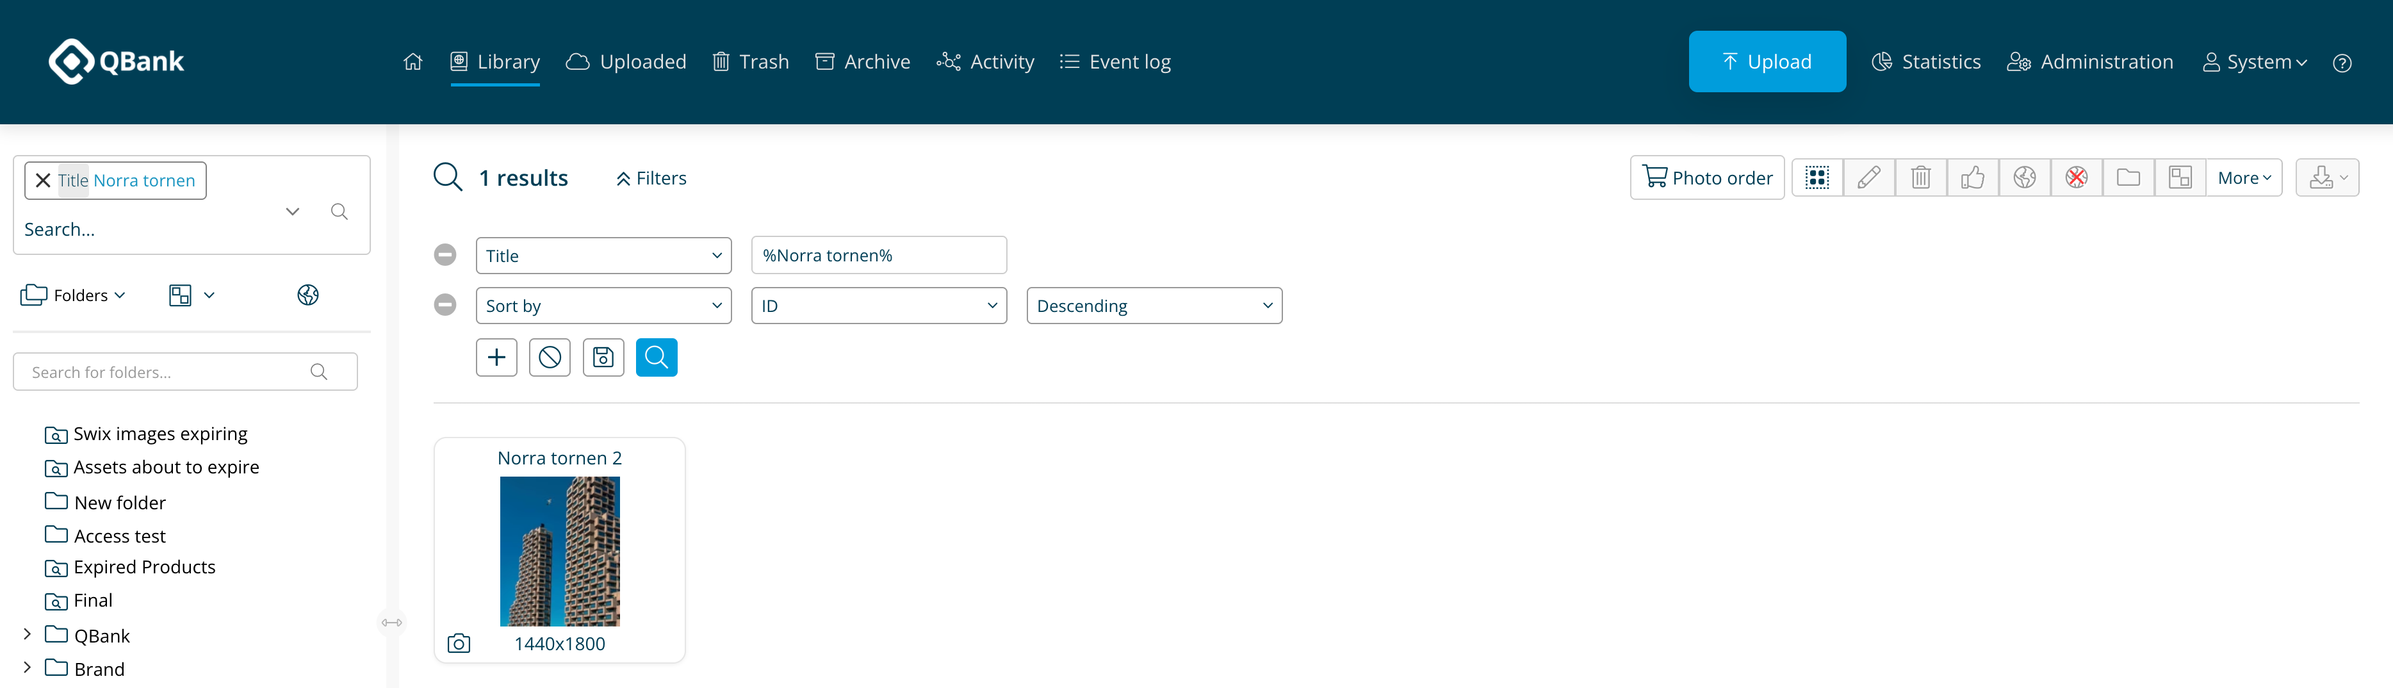
Task: Click the folder search magnifier icon
Action: (318, 372)
